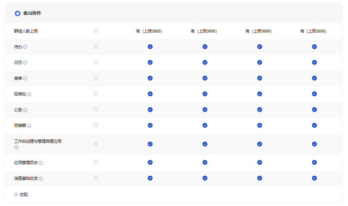This screenshot has height=206, width=348.
Task: Click the 轻审批 row label
Action: pyautogui.click(x=20, y=94)
